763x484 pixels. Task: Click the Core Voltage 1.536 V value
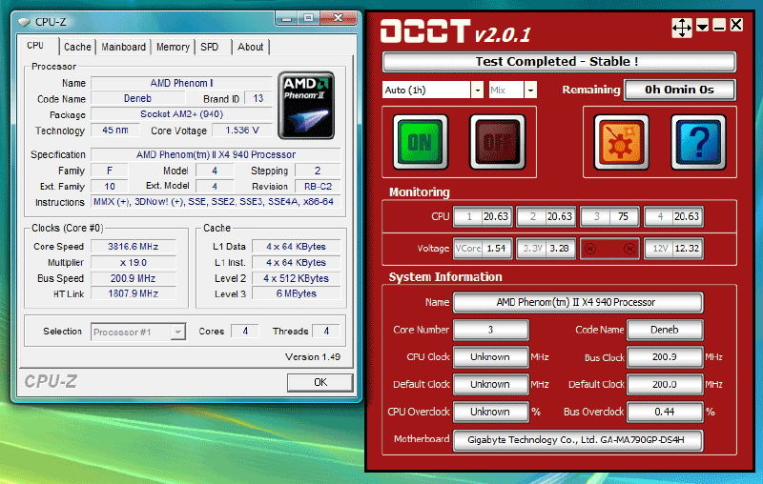(242, 131)
